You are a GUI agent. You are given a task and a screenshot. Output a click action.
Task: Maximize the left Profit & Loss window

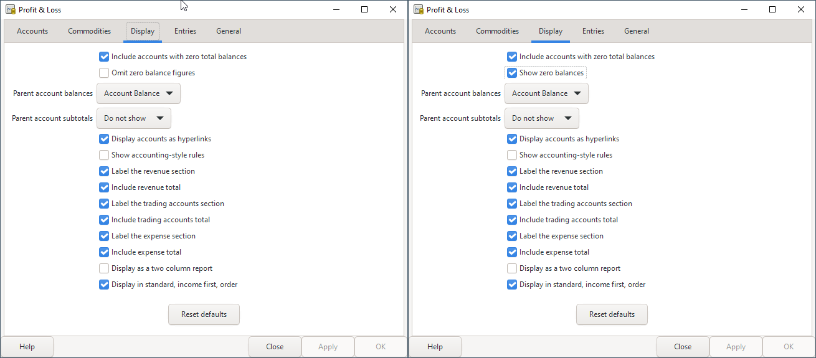click(364, 9)
